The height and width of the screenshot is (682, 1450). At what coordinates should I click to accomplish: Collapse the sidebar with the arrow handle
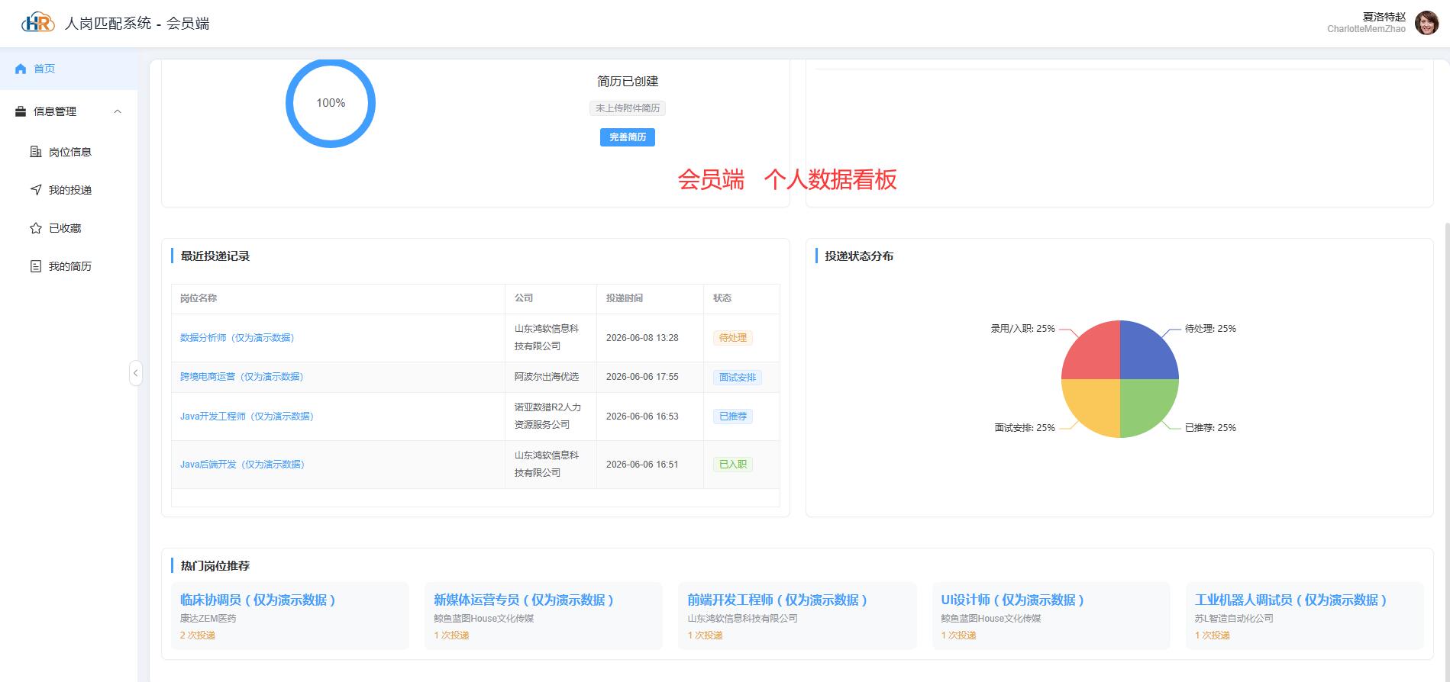[x=136, y=373]
